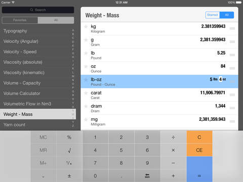The image size is (243, 182).
Task: Click the reorder handle on Gram row
Action: click(x=232, y=41)
